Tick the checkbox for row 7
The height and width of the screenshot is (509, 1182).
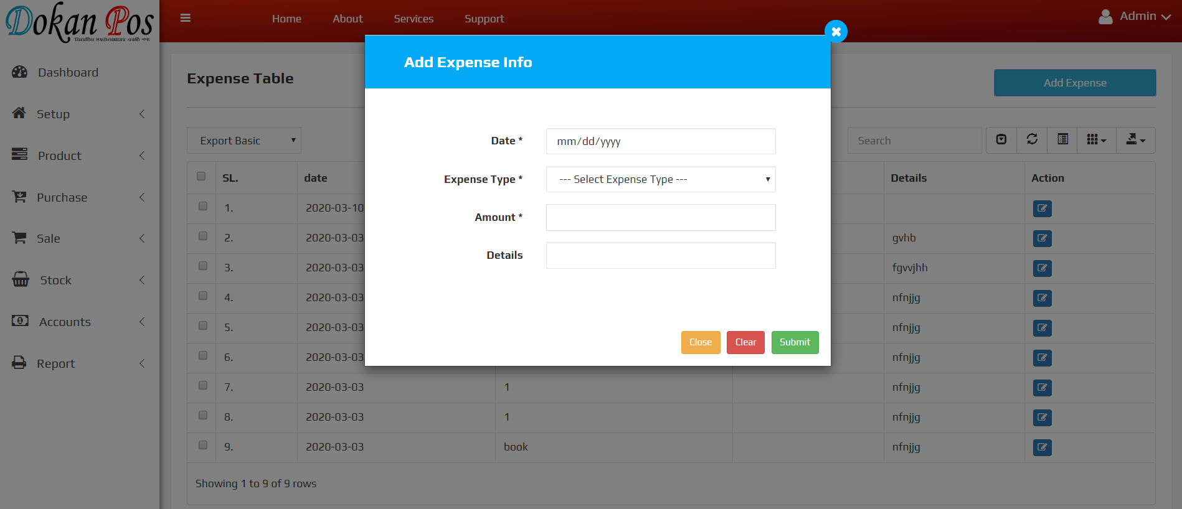click(x=202, y=386)
